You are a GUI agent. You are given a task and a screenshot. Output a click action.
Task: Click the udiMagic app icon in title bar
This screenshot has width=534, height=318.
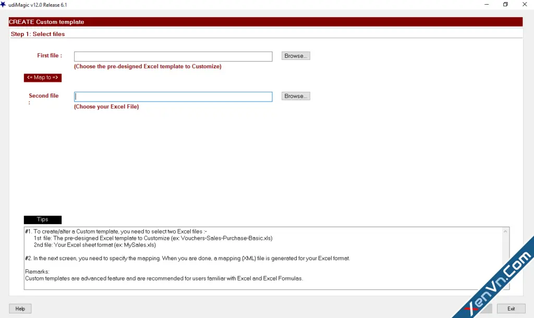click(3, 4)
